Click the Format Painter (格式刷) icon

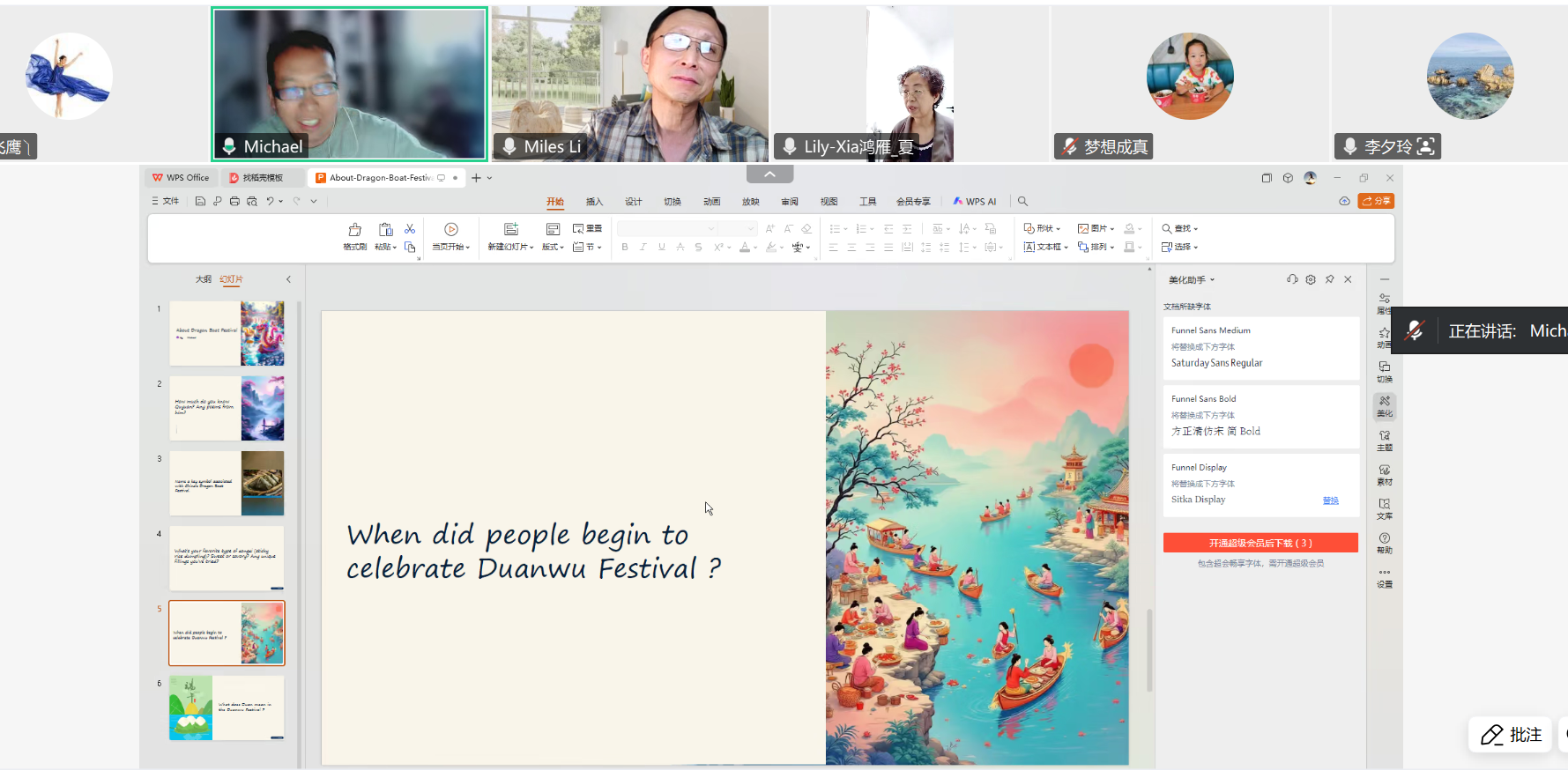pyautogui.click(x=354, y=231)
